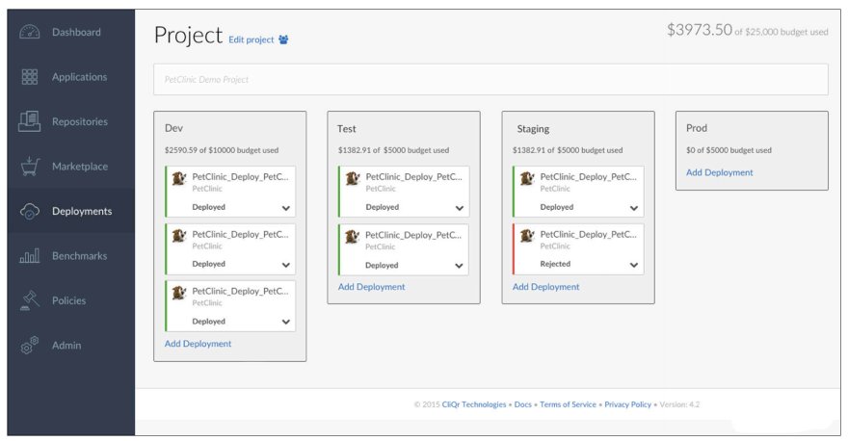Open the Terms of Service footer link
This screenshot has height=441, width=848.
[x=568, y=404]
